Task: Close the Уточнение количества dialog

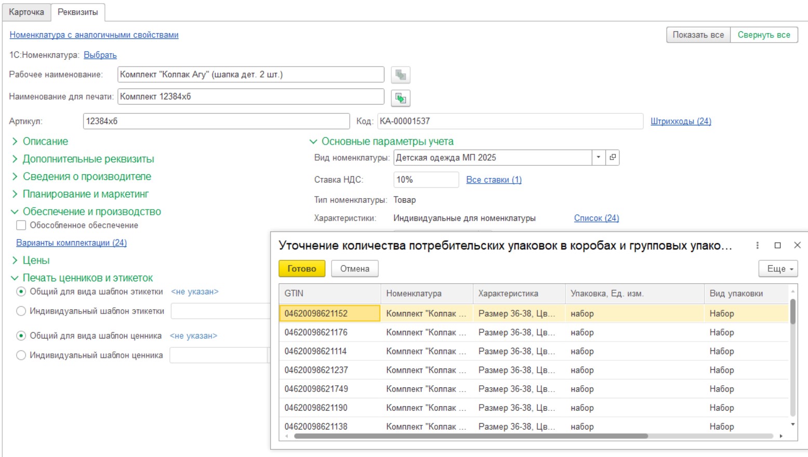Action: tap(797, 245)
